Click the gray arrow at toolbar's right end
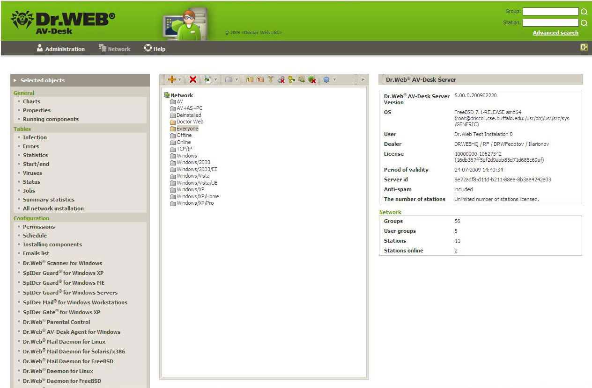Image resolution: width=592 pixels, height=388 pixels. point(363,79)
